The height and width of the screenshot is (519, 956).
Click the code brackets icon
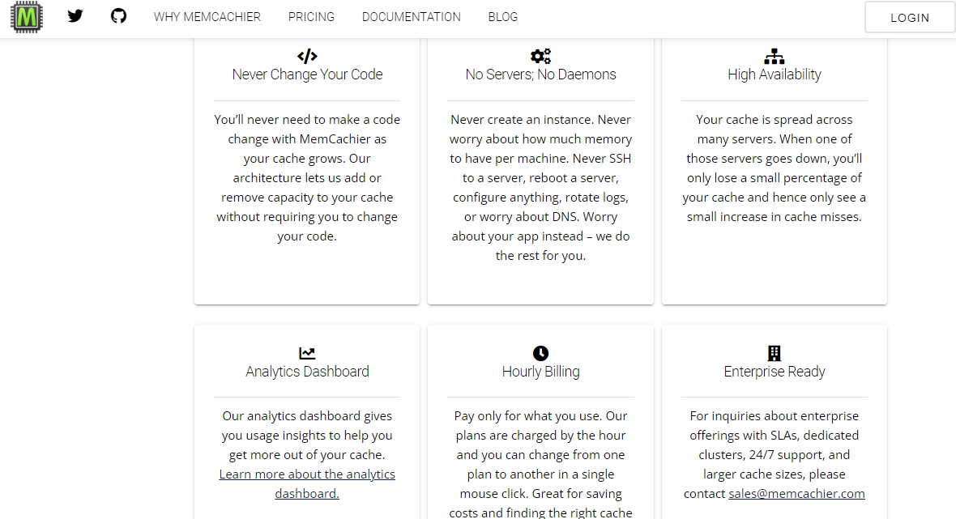coord(307,56)
